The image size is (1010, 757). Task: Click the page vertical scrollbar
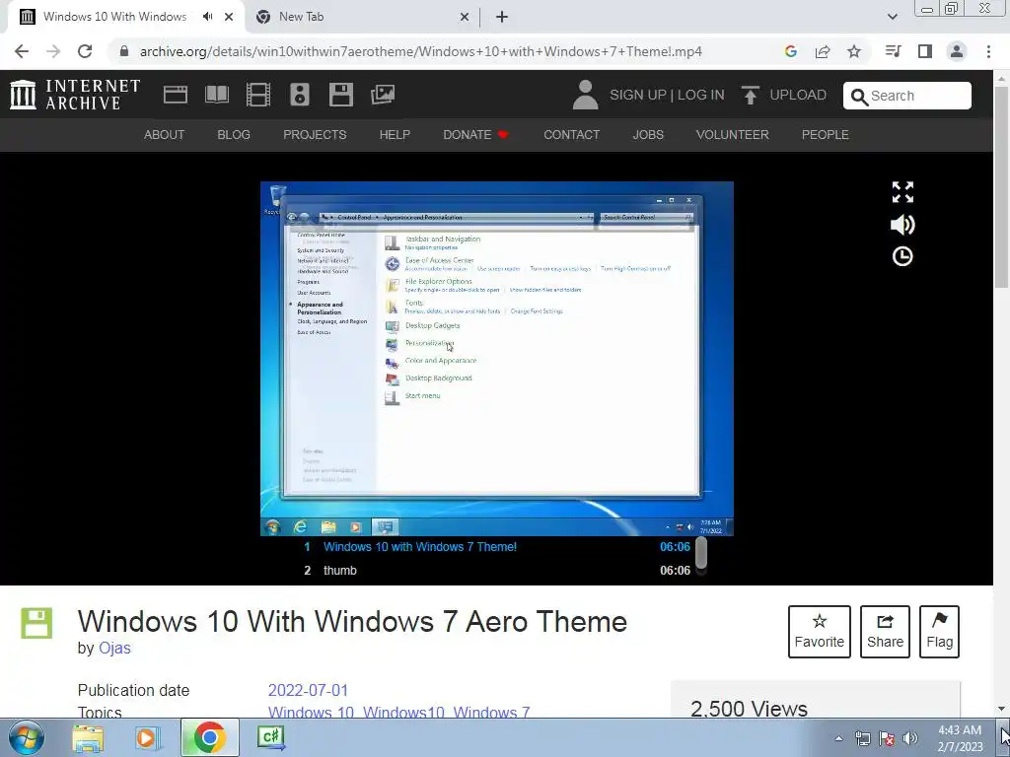click(1002, 186)
